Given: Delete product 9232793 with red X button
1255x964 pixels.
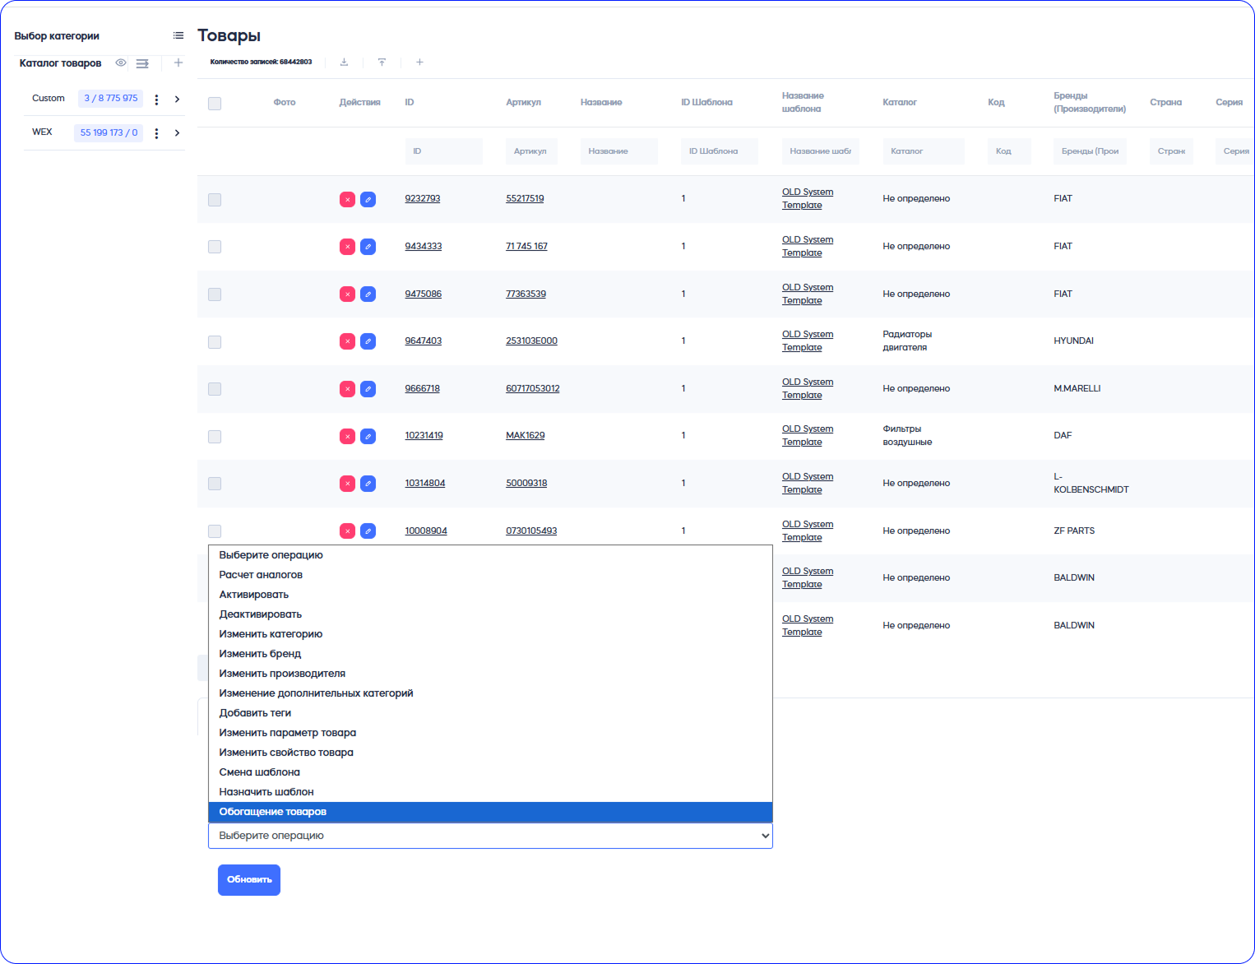Looking at the screenshot, I should [x=347, y=200].
